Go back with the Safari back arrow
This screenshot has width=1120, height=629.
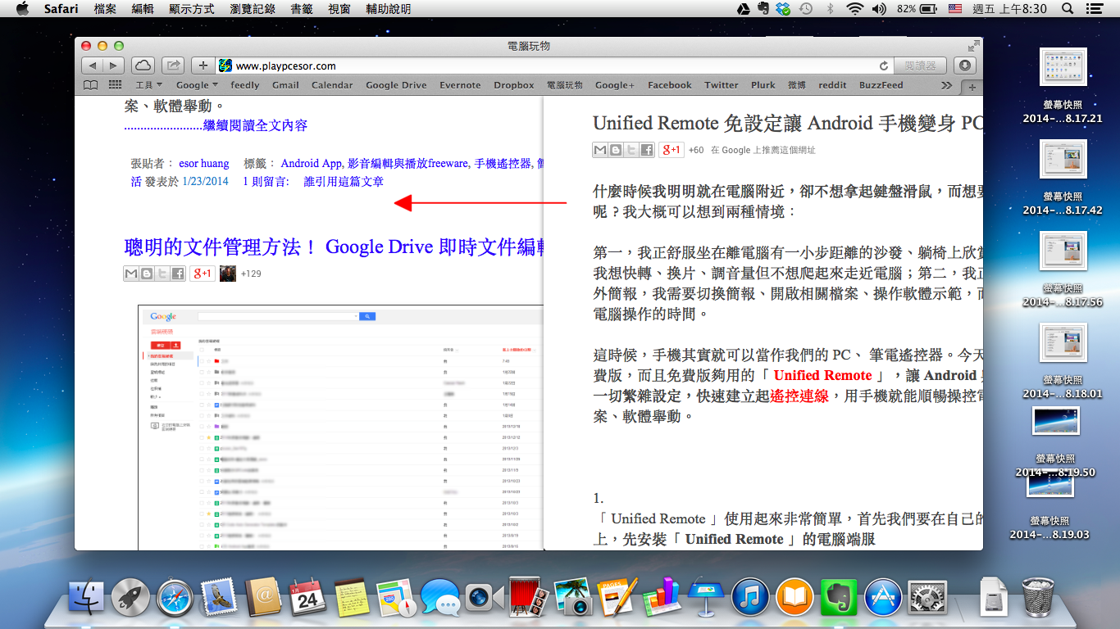pyautogui.click(x=93, y=66)
